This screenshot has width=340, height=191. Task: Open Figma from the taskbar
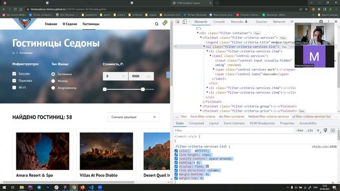65,187
